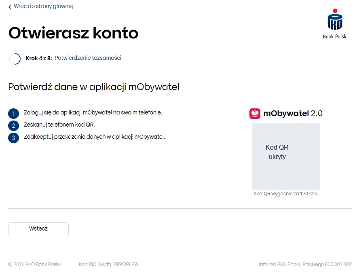
Task: Click the circular step progress indicator
Action: [x=15, y=59]
